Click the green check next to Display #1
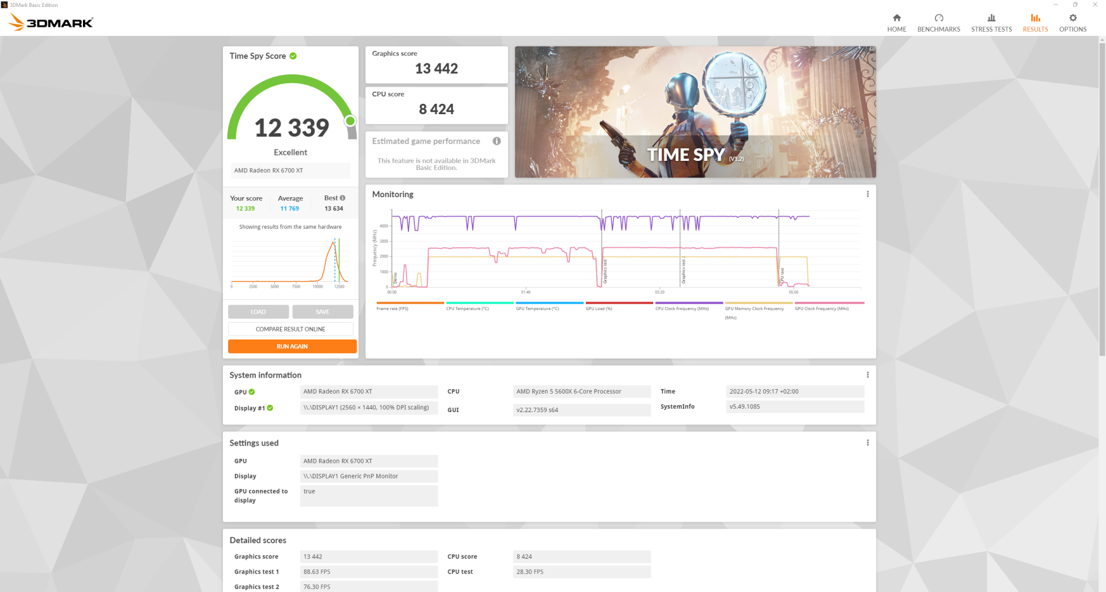The width and height of the screenshot is (1106, 592). [270, 408]
